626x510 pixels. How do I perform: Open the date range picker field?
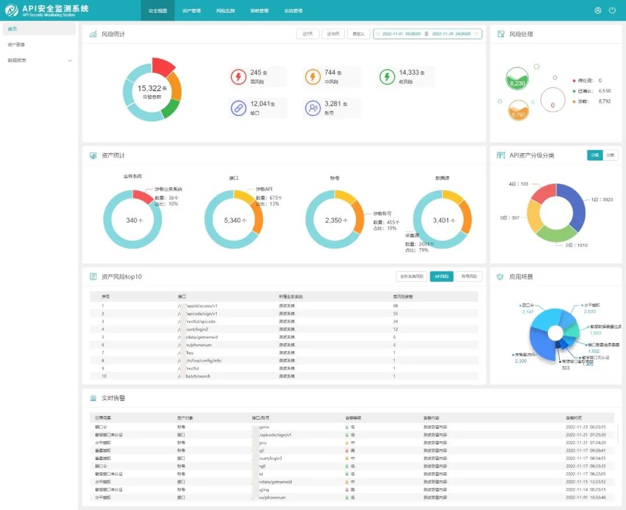[429, 34]
